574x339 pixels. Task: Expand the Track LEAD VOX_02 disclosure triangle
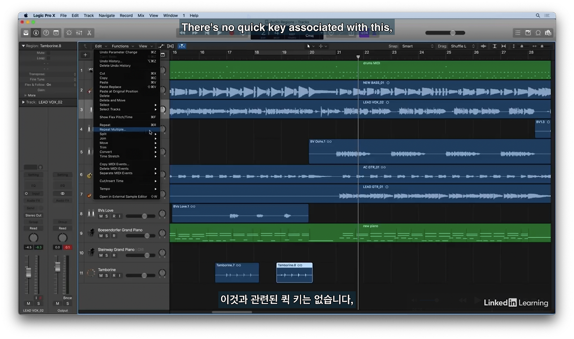[x=23, y=102]
